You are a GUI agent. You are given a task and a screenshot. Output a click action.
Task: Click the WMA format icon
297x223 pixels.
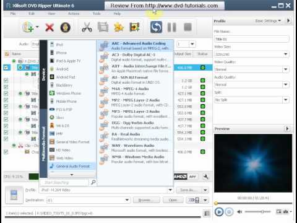click(x=104, y=159)
